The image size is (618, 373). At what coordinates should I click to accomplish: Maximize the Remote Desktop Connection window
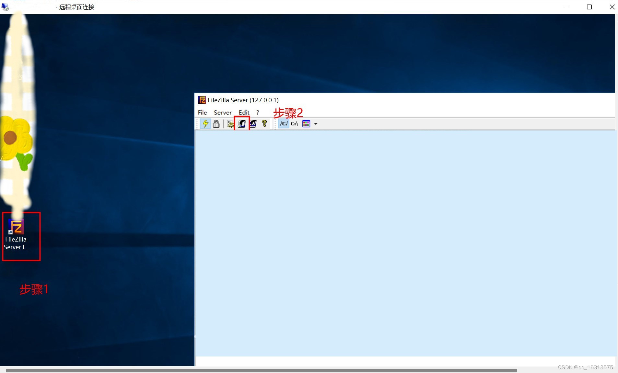tap(589, 7)
